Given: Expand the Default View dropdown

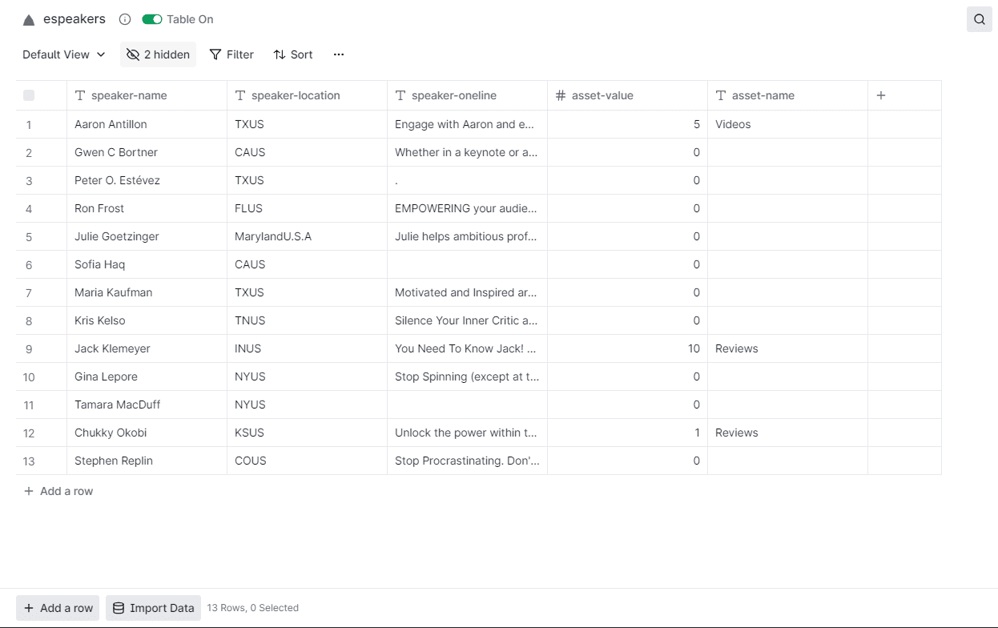Looking at the screenshot, I should (x=64, y=54).
